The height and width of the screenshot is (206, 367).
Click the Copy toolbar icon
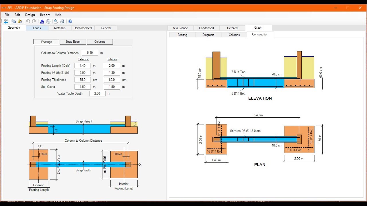click(14, 21)
